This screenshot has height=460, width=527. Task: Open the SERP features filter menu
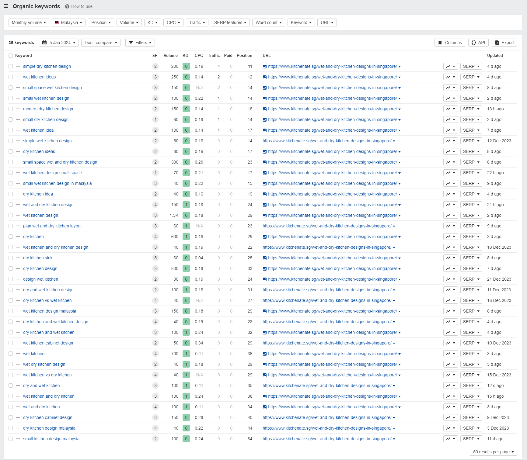click(230, 22)
